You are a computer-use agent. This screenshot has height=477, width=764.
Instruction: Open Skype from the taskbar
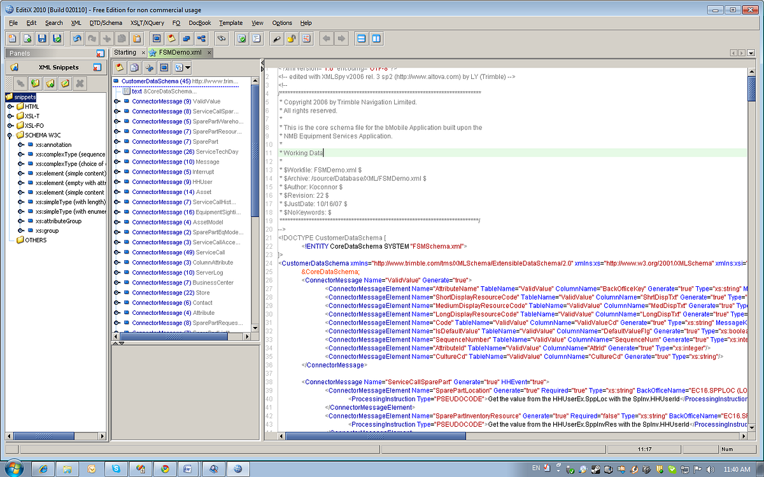(x=116, y=469)
